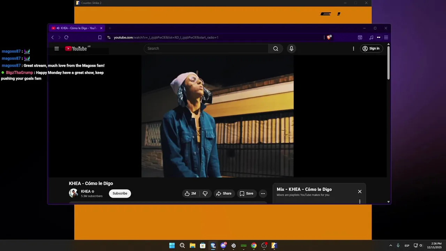Open YouTube settings three-dot menu
The height and width of the screenshot is (251, 446).
353,48
